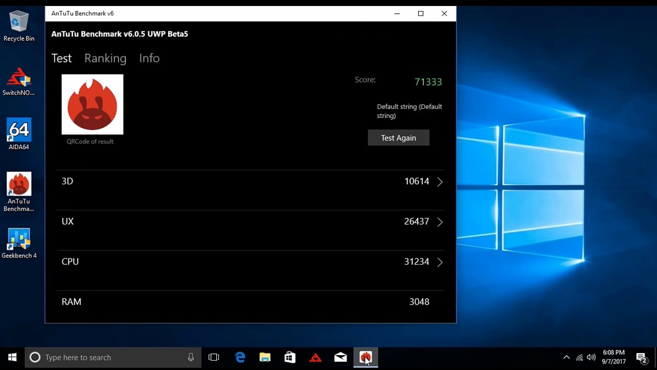Launch Microsoft Edge from the taskbar
Viewport: 657px width, 370px height.
pyautogui.click(x=240, y=357)
